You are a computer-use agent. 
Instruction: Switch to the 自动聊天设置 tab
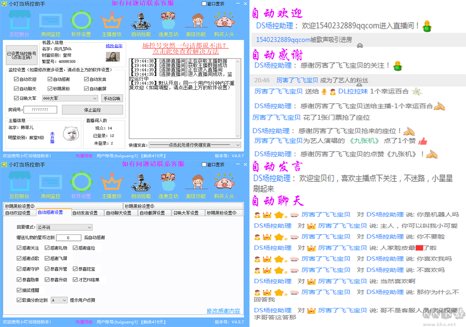[121, 213]
